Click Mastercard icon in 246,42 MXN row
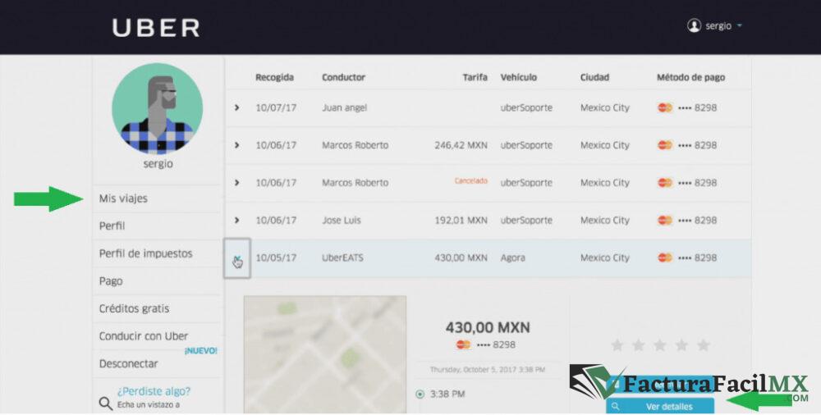821x415 pixels. (665, 145)
